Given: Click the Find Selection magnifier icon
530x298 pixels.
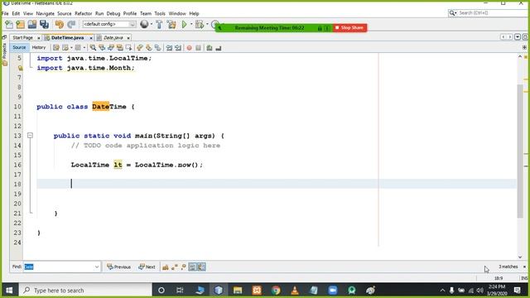Looking at the screenshot, I should click(93, 48).
